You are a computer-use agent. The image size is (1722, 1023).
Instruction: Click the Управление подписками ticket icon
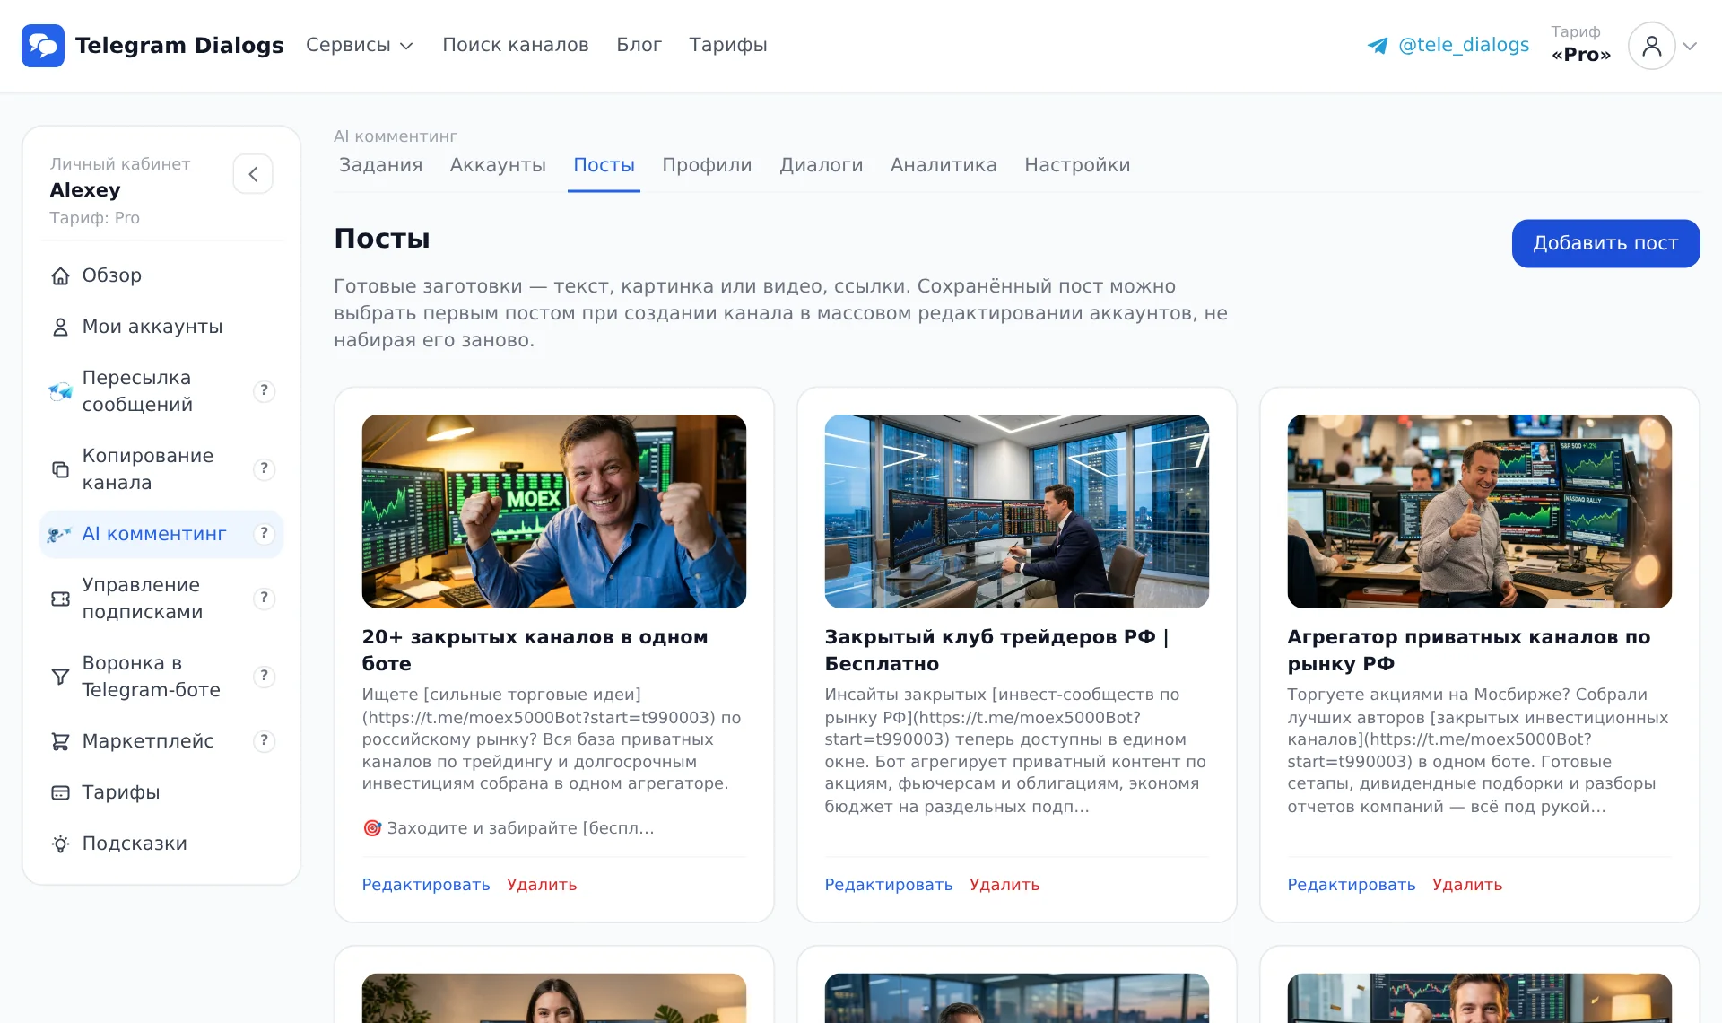(60, 599)
